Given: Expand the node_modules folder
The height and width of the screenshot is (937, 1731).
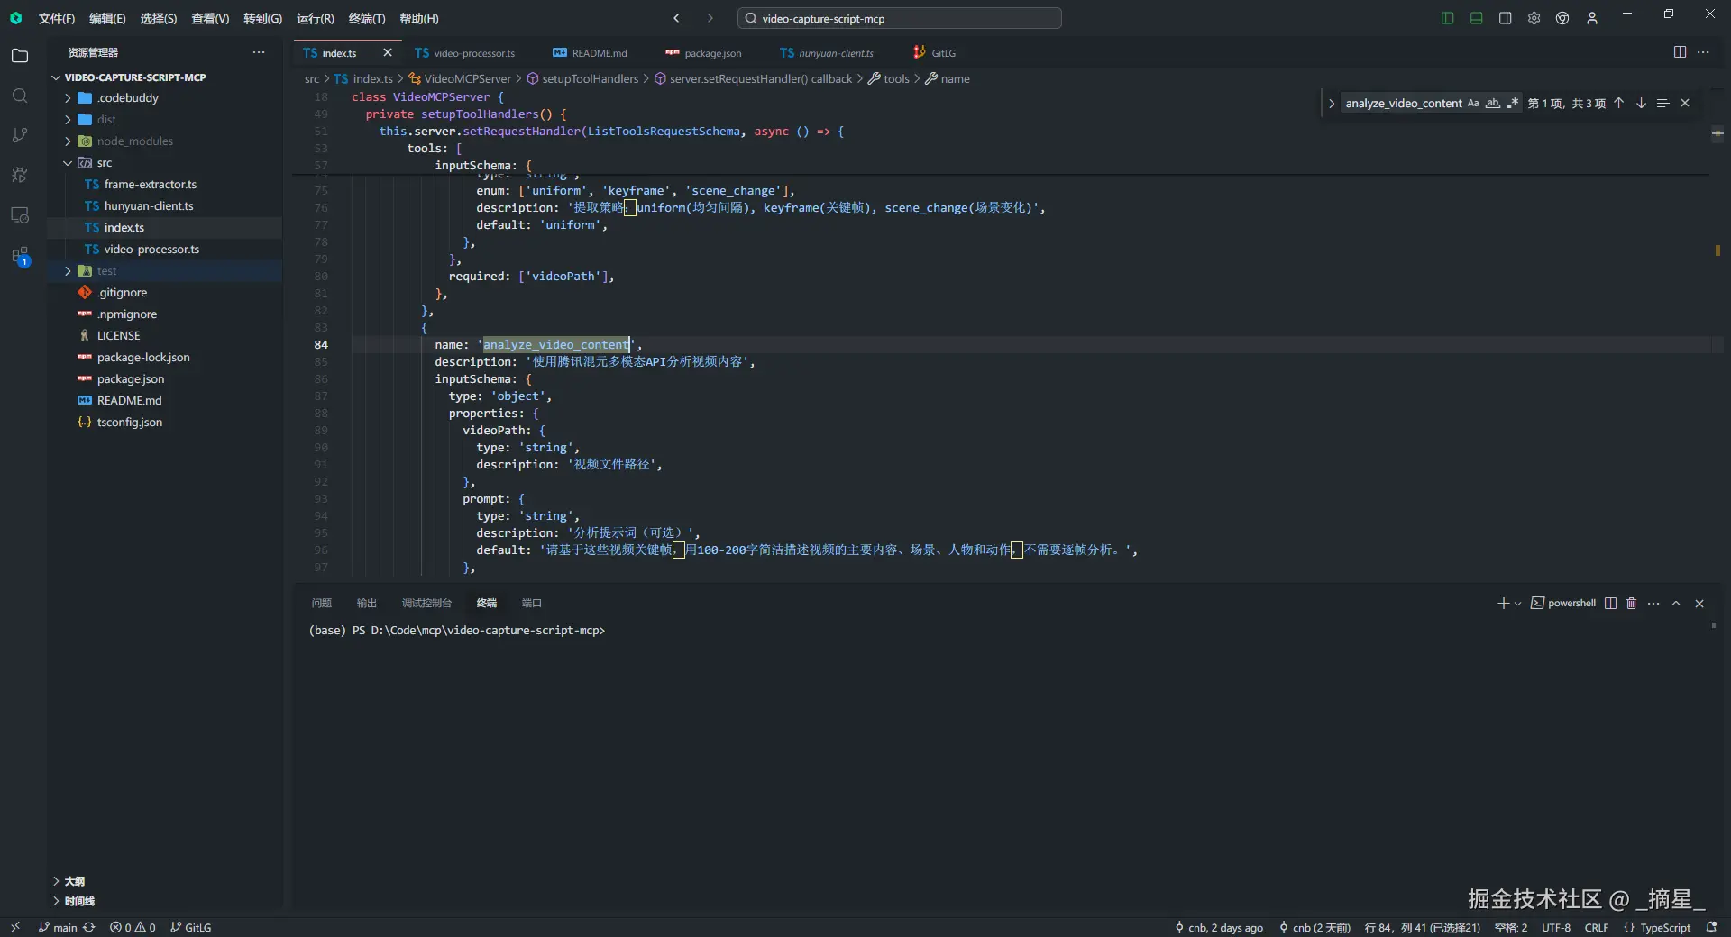Looking at the screenshot, I should (x=68, y=141).
